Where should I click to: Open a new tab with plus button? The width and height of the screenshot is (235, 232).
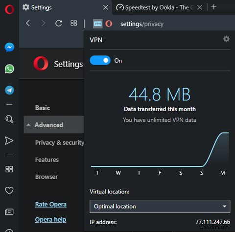[x=213, y=7]
